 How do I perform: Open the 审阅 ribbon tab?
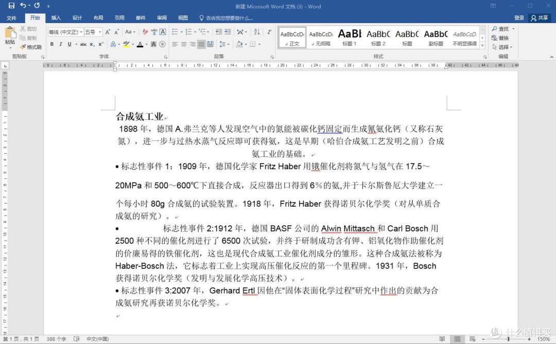162,17
